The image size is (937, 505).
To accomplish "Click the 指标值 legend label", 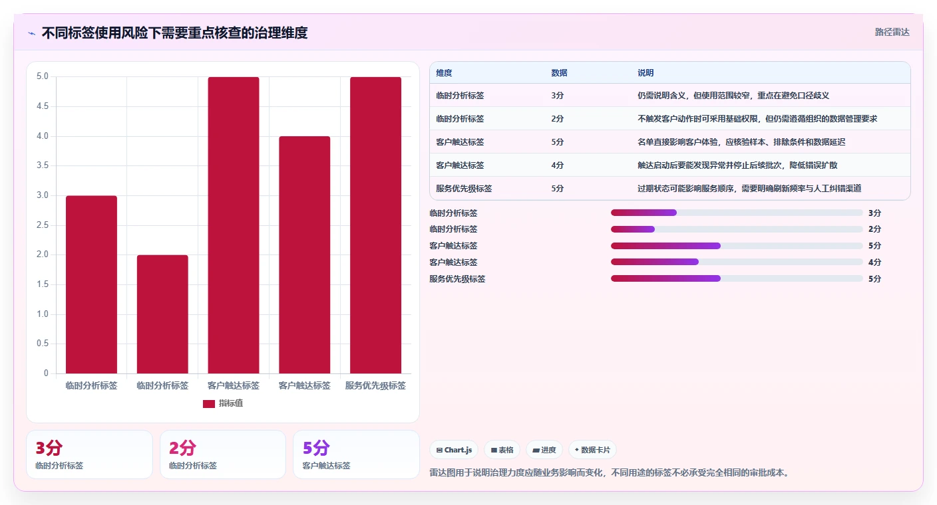I will coord(231,403).
